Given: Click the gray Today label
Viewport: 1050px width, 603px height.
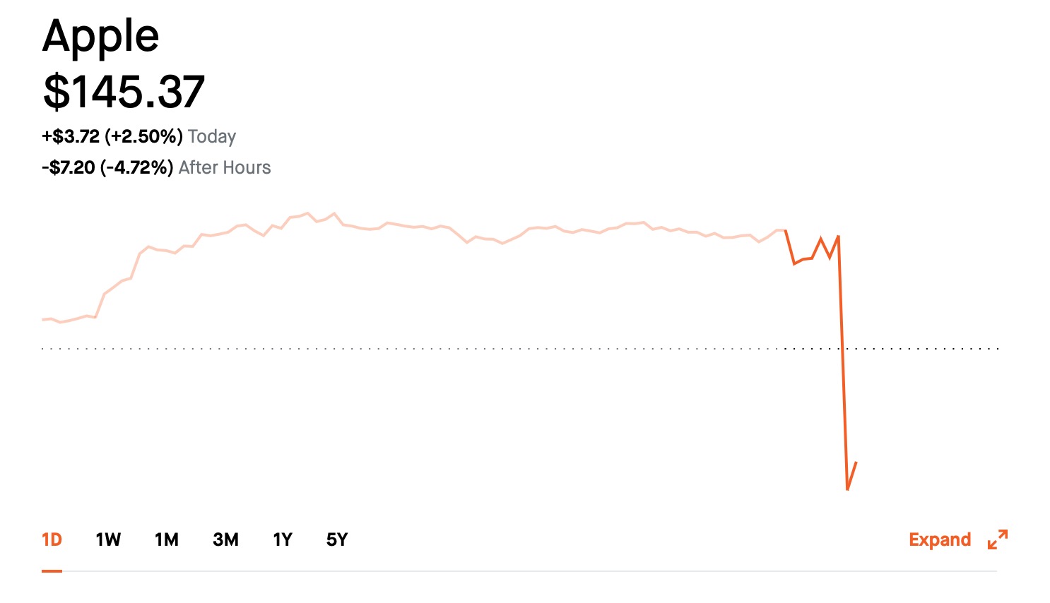Looking at the screenshot, I should point(212,136).
